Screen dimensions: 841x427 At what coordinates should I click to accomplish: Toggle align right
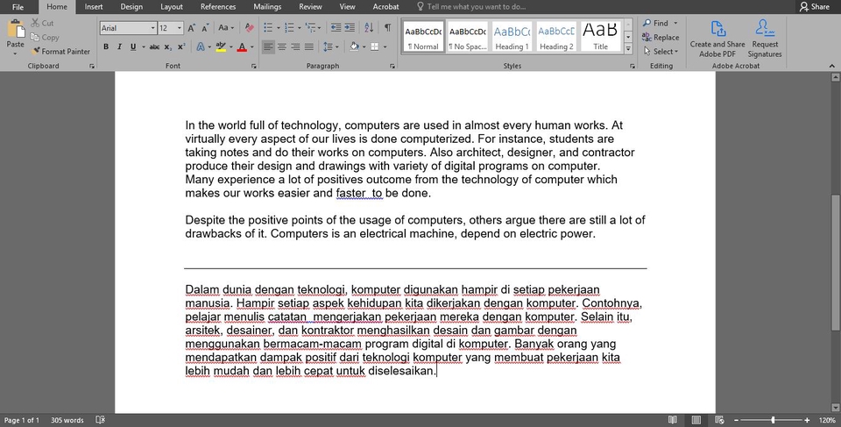pyautogui.click(x=295, y=46)
